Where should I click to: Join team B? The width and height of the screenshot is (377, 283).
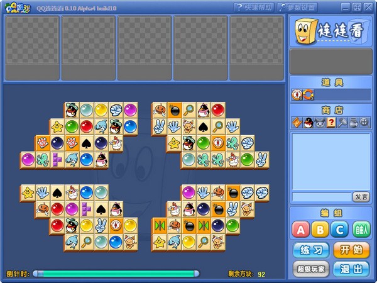point(320,230)
